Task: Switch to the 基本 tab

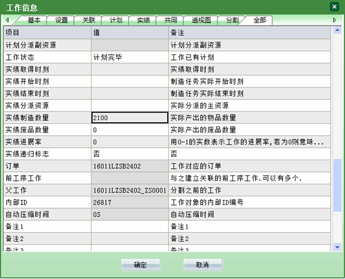Action: click(x=34, y=21)
